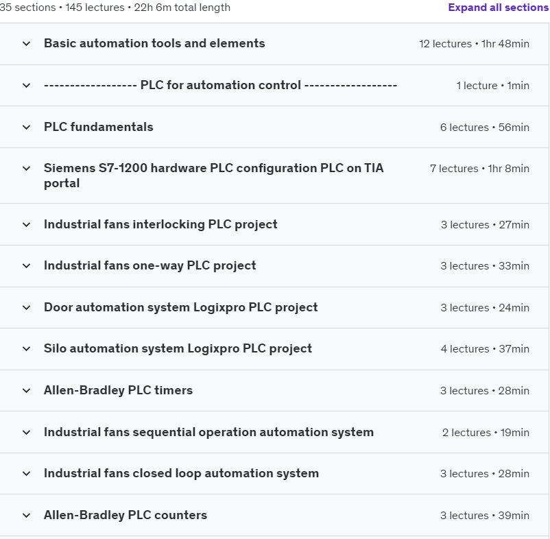Screen dimensions: 550x539
Task: Expand chevron for Industrial fans sequential operation
Action: coord(27,433)
